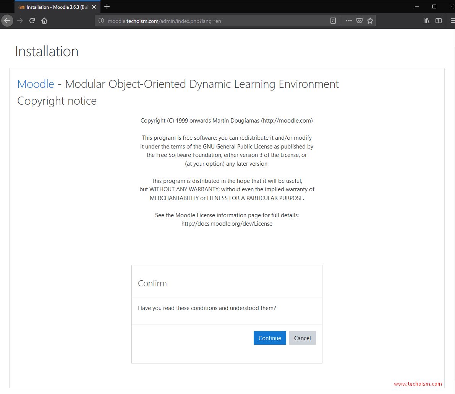Reload the page with the refresh icon
455x394 pixels.
click(32, 21)
